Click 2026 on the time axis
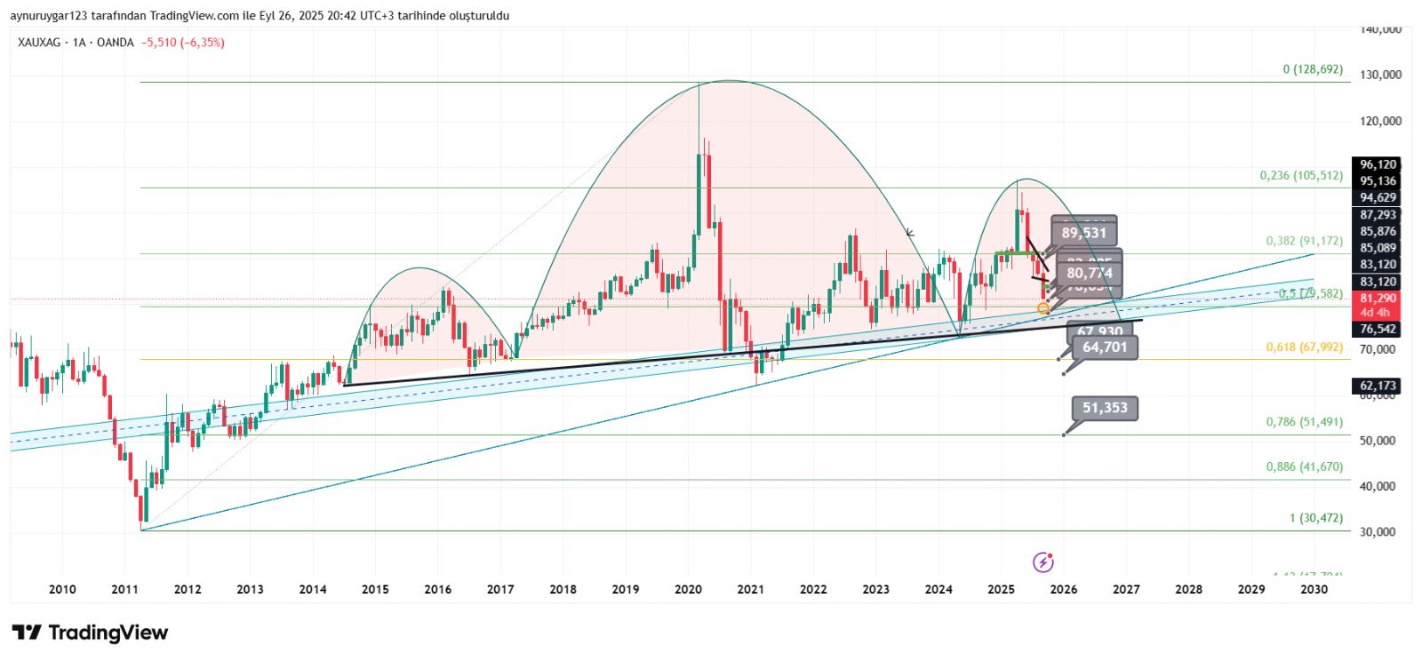 tap(1063, 589)
